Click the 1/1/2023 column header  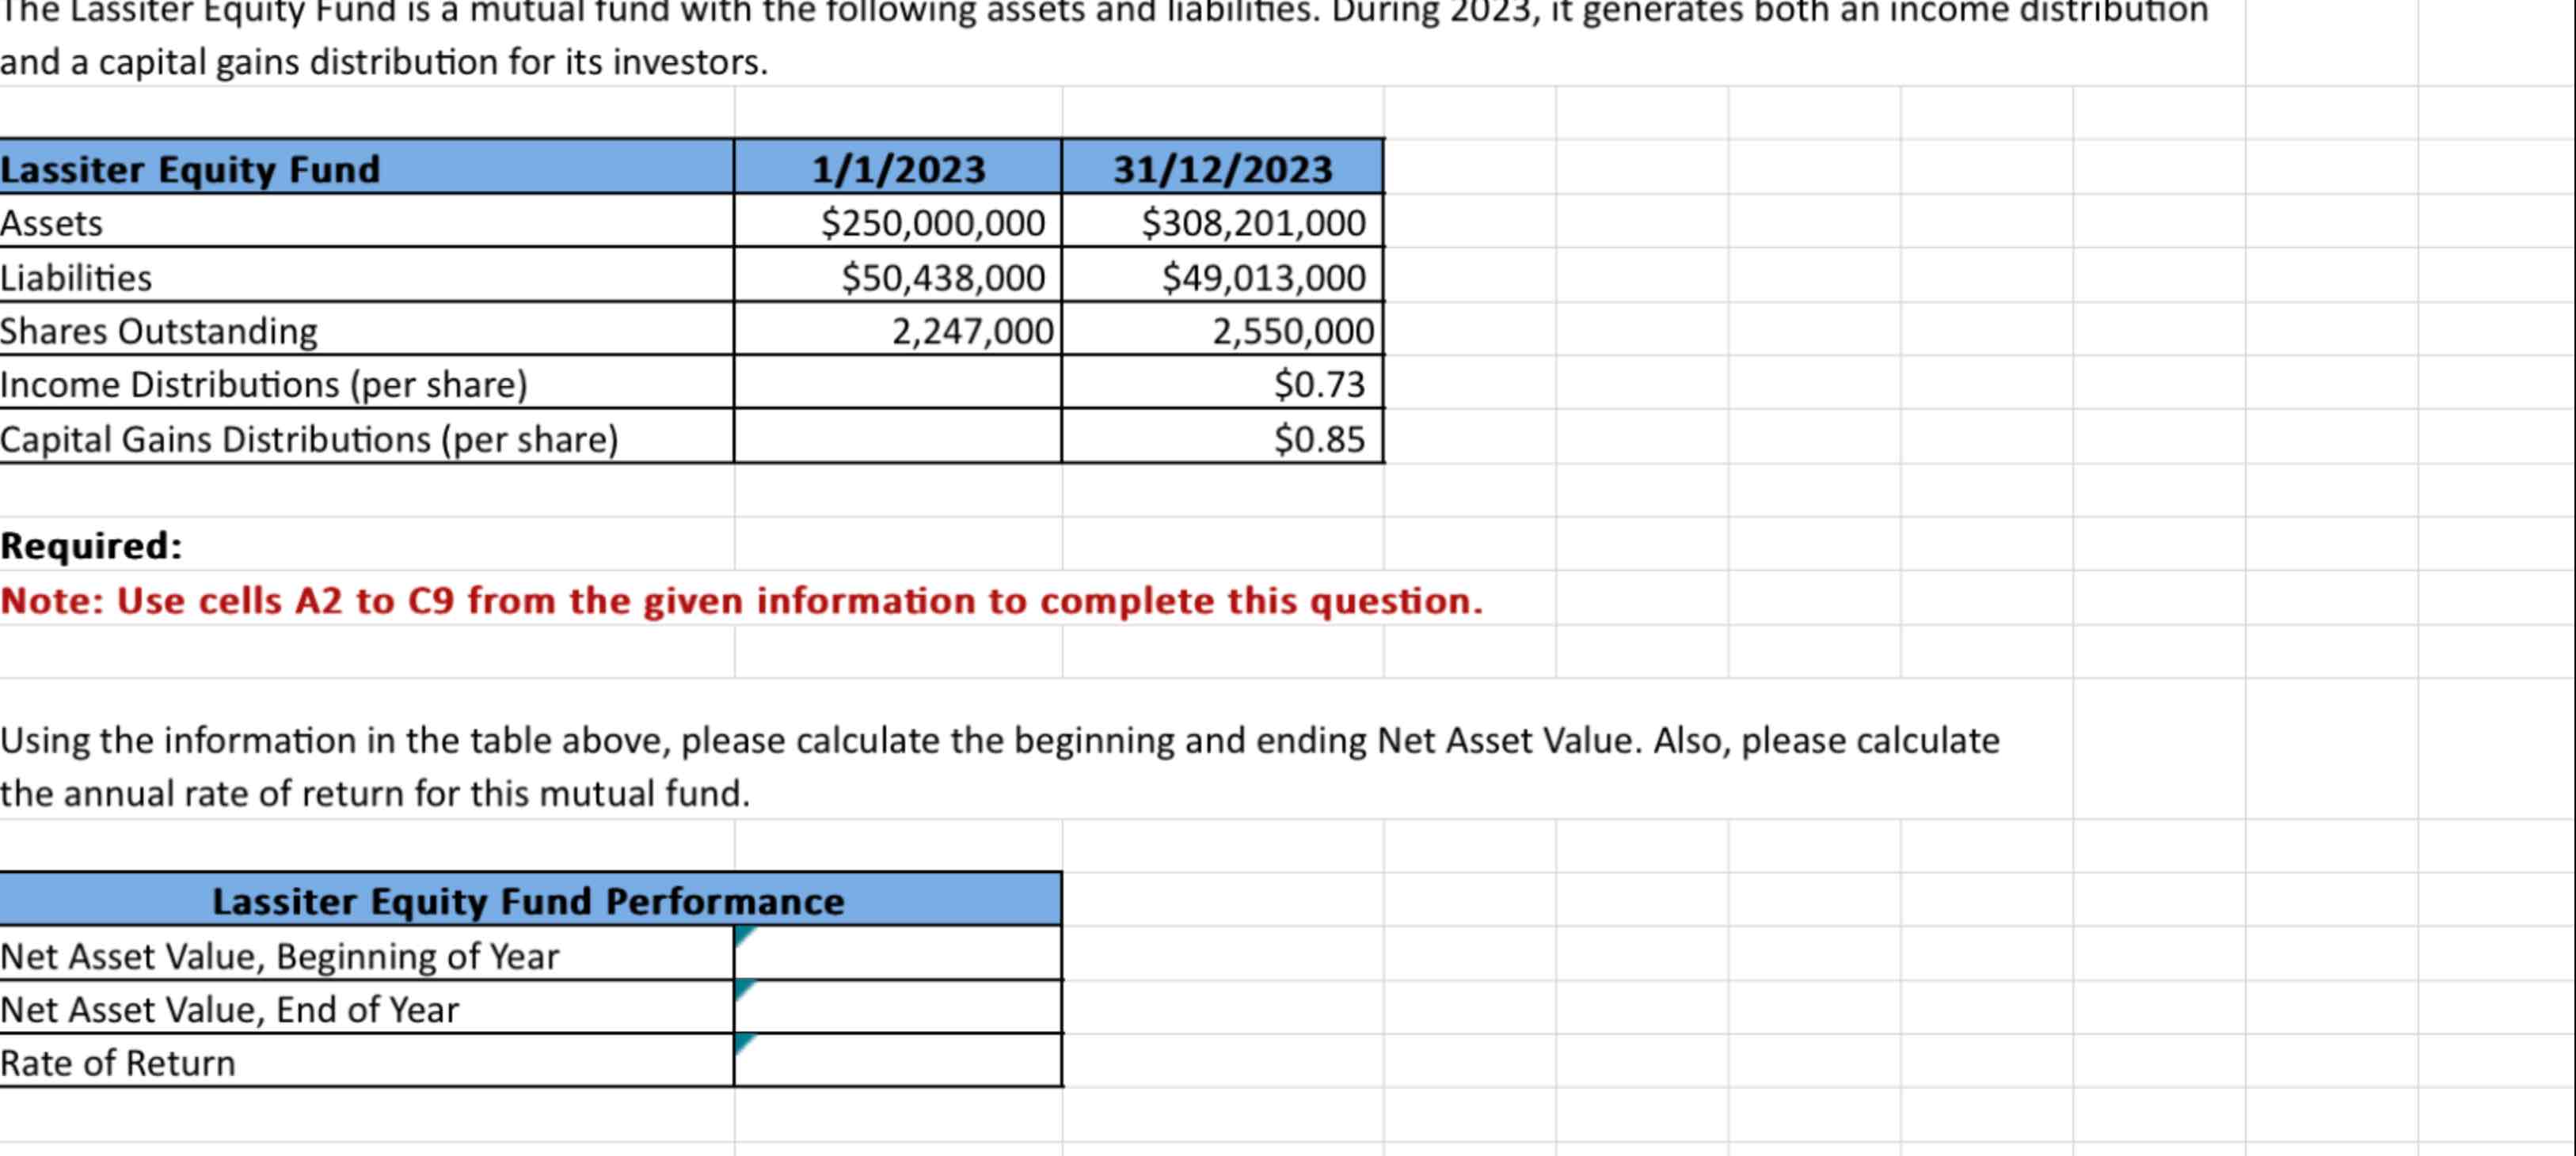pos(897,168)
